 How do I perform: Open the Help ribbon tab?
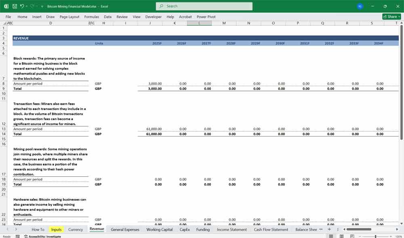(170, 17)
